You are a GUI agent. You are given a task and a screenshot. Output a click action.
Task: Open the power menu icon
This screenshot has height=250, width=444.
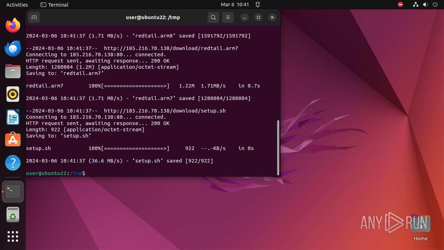tap(435, 5)
